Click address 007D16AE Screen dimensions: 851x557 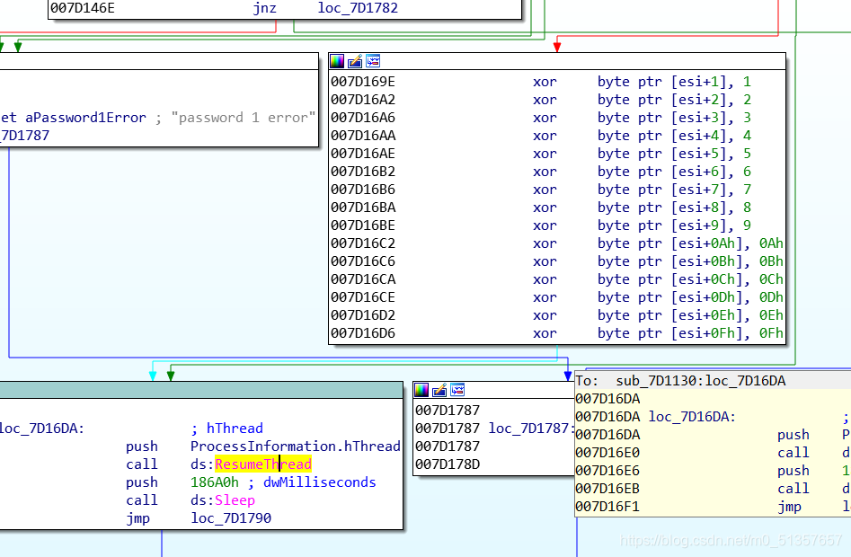click(363, 153)
